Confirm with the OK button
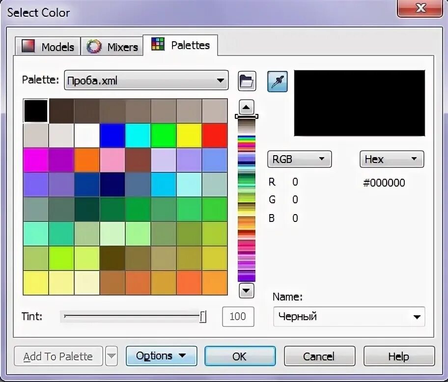The width and height of the screenshot is (448, 382). point(240,356)
